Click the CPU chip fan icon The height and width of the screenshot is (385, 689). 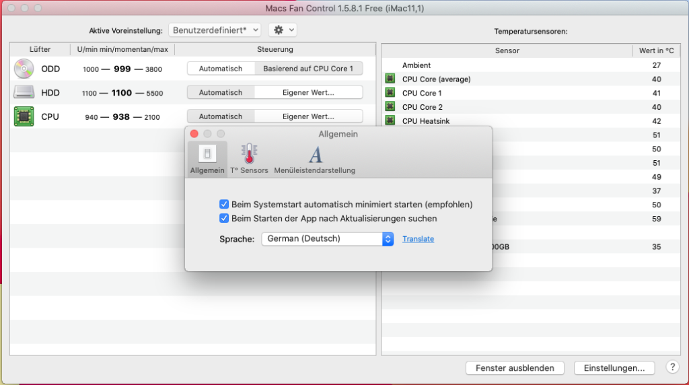tap(24, 116)
